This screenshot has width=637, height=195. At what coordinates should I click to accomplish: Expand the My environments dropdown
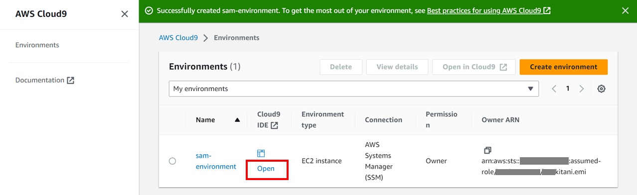point(354,89)
